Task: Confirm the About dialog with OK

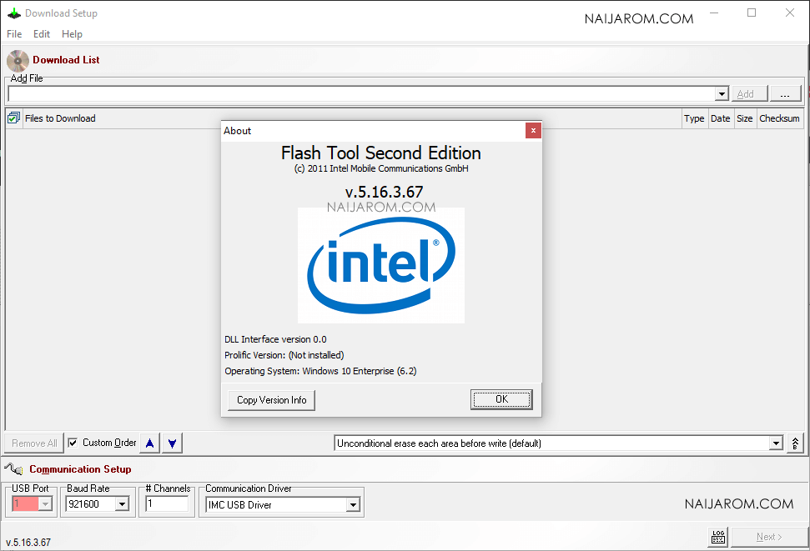Action: pyautogui.click(x=501, y=399)
